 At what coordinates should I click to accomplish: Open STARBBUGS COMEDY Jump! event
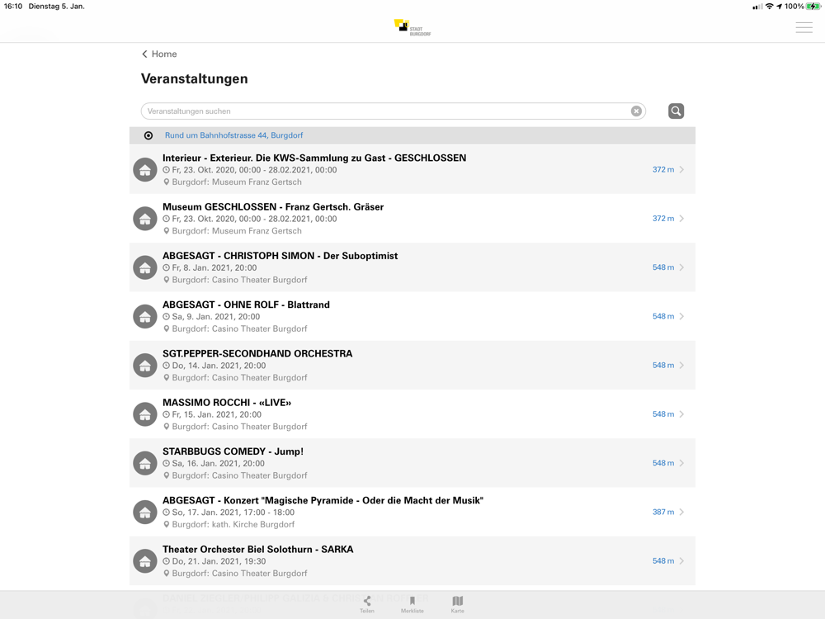[x=412, y=463]
